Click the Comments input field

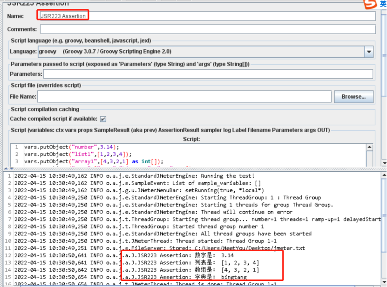coord(208,29)
